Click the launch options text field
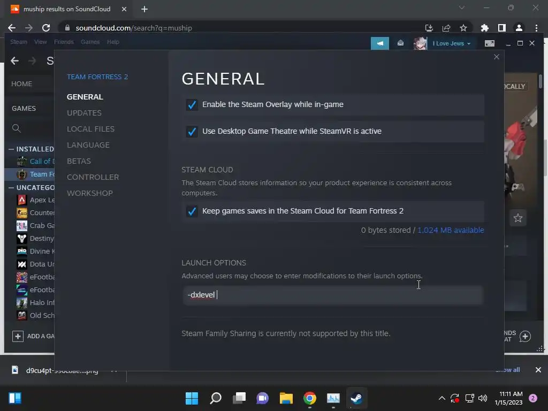The image size is (548, 411). (x=332, y=295)
